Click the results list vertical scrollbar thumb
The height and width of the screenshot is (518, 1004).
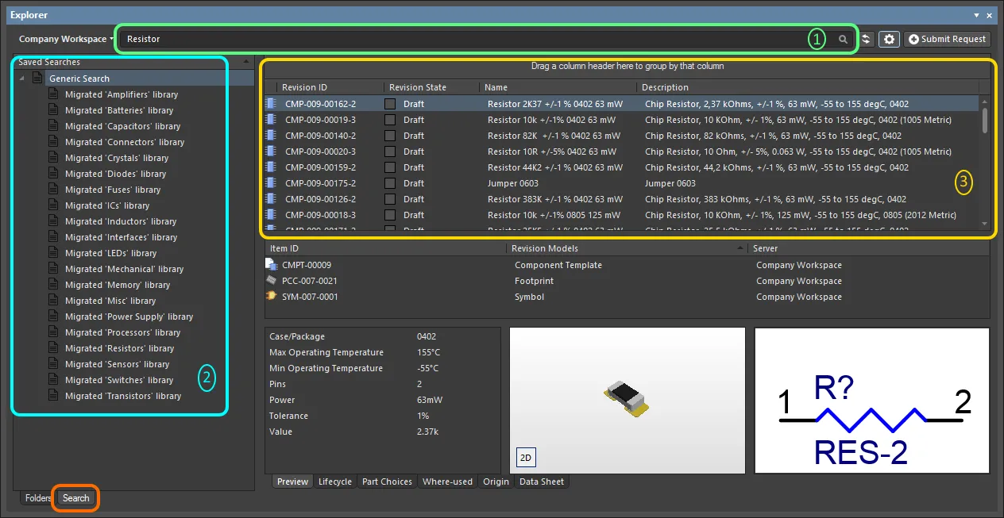985,120
